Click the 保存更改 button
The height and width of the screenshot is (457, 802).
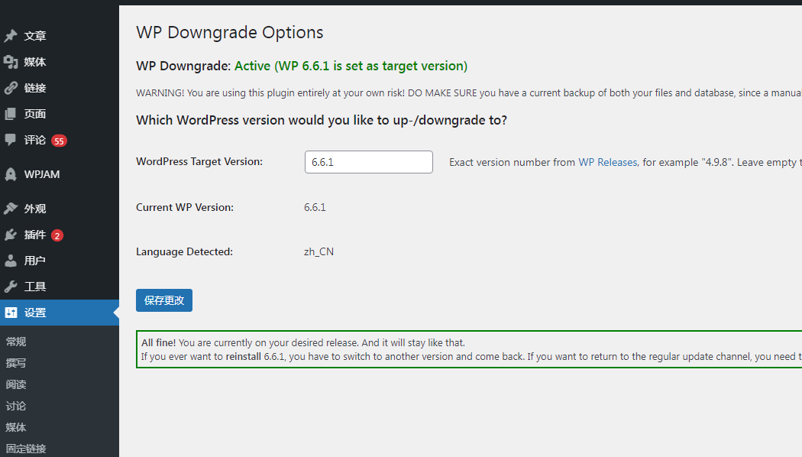164,300
